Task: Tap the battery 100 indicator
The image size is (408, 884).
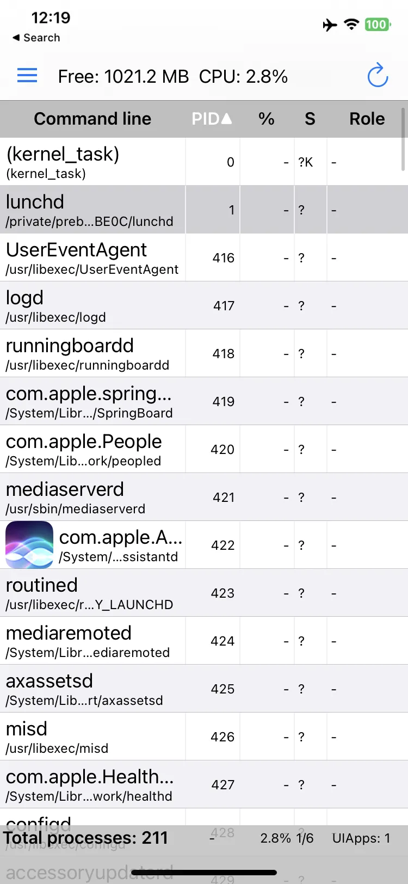Action: coord(378,24)
